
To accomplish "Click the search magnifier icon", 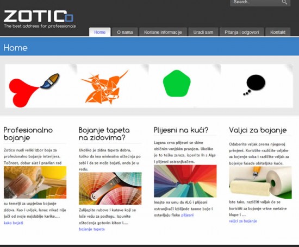I will (284, 2).
